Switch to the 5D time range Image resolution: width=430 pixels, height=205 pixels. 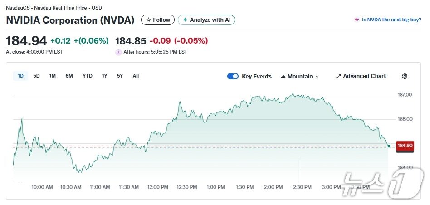tap(36, 76)
